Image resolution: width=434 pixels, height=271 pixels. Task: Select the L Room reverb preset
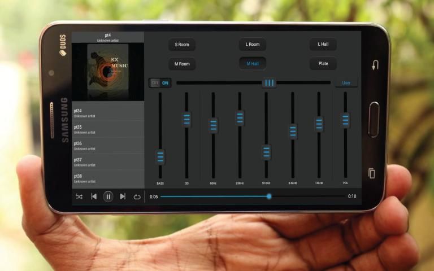click(x=252, y=45)
